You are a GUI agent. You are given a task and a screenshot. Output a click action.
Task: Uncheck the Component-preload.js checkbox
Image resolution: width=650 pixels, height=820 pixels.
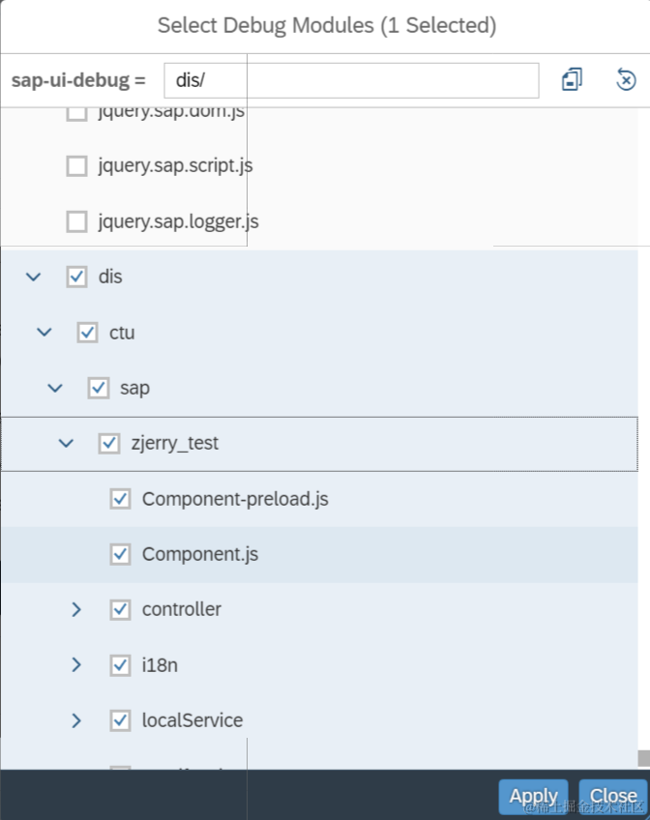(120, 499)
